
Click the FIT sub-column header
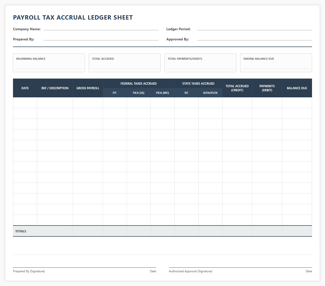tap(115, 93)
